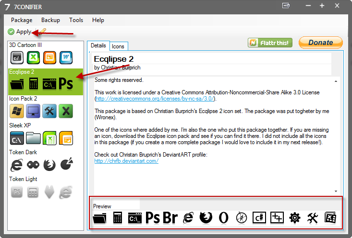Click the Apply button
This screenshot has height=238, width=352.
(x=19, y=32)
